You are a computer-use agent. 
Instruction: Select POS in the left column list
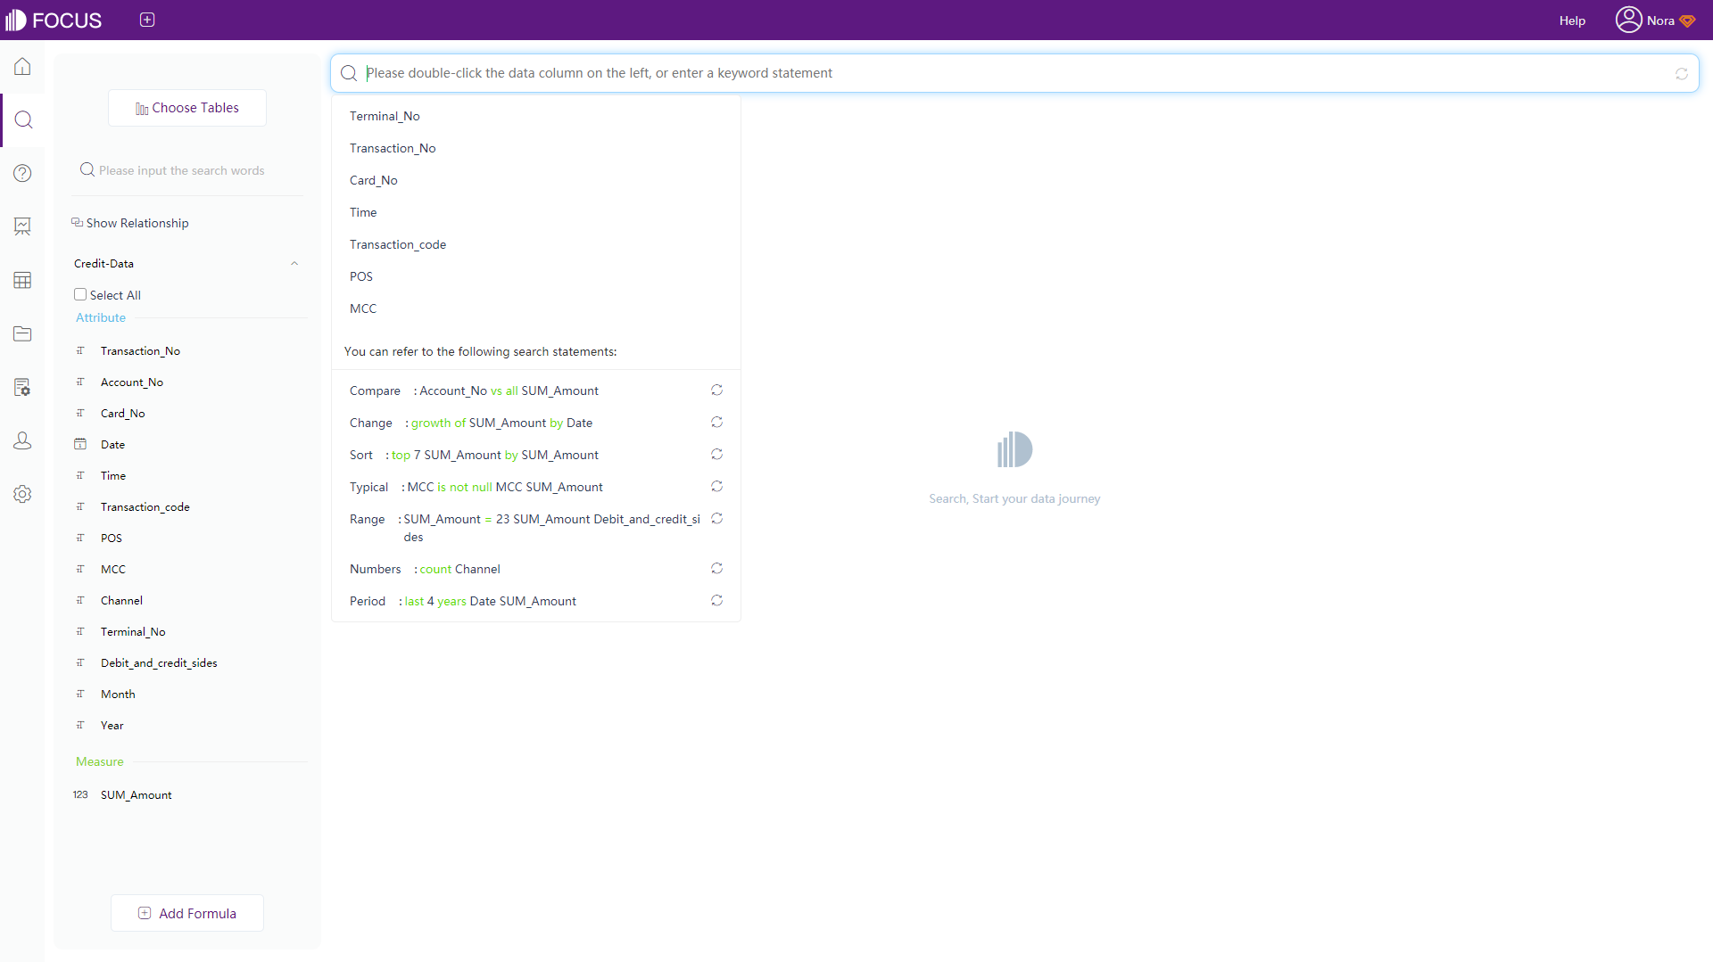pyautogui.click(x=111, y=538)
